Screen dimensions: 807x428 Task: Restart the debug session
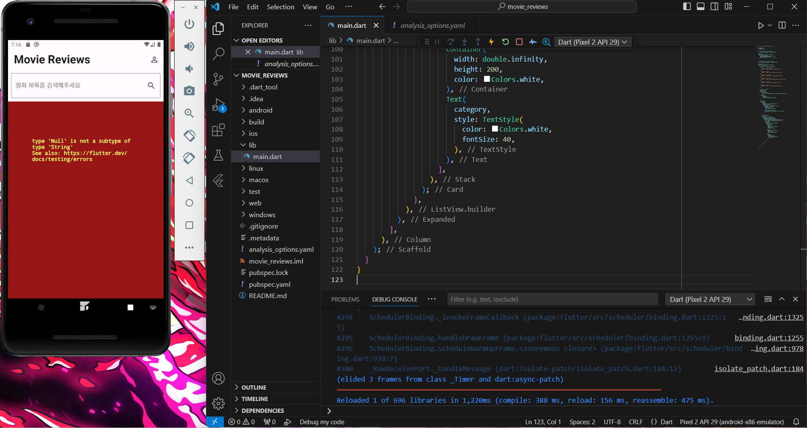505,42
